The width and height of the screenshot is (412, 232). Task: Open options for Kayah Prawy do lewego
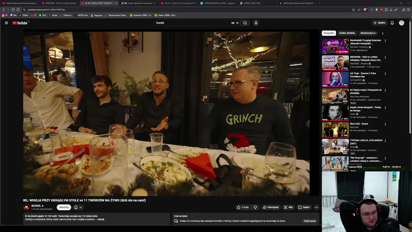click(385, 108)
